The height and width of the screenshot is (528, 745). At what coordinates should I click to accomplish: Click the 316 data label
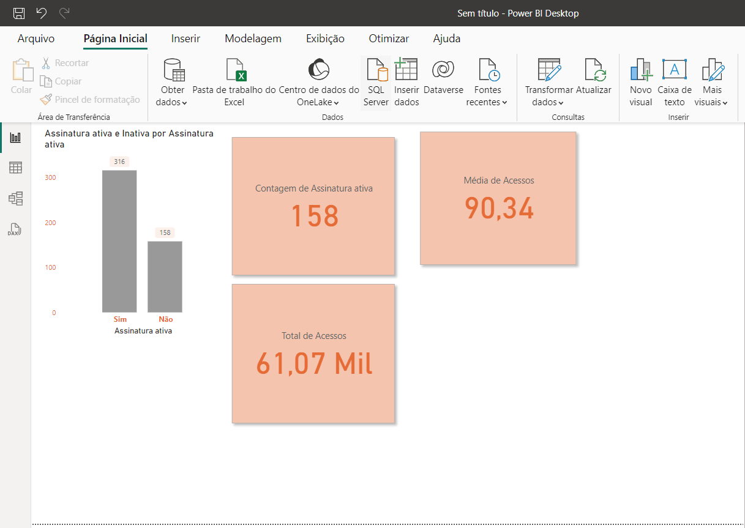tap(119, 162)
